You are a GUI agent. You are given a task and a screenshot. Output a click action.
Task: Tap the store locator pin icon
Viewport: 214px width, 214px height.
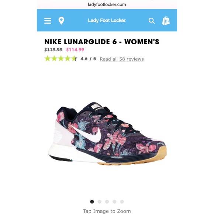(61, 21)
